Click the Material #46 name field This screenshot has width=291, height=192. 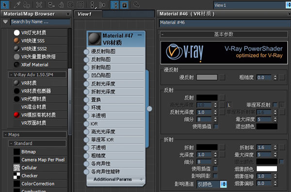[225, 23]
